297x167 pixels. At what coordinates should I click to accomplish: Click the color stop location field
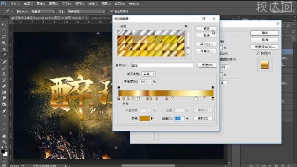click(179, 119)
